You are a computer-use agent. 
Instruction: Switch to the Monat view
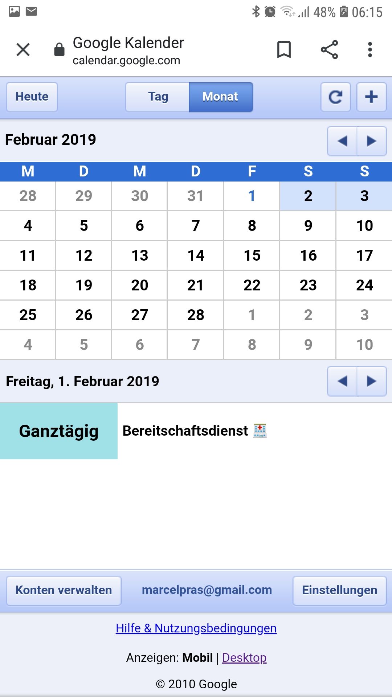pos(220,97)
